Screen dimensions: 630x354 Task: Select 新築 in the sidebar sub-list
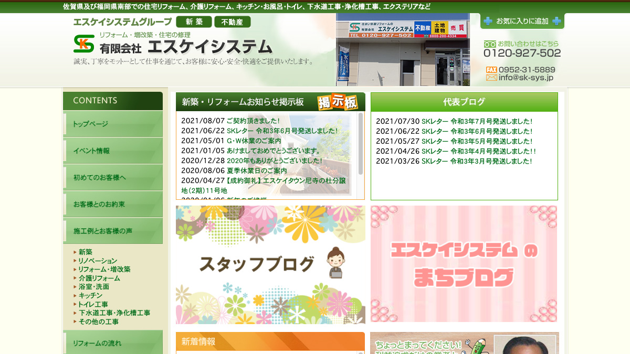click(x=86, y=252)
